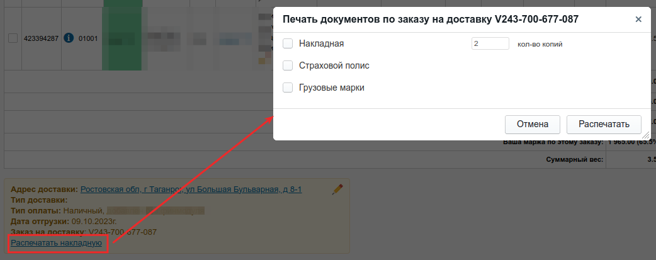Click the Грузовые марки label text
The height and width of the screenshot is (260, 656).
point(331,88)
